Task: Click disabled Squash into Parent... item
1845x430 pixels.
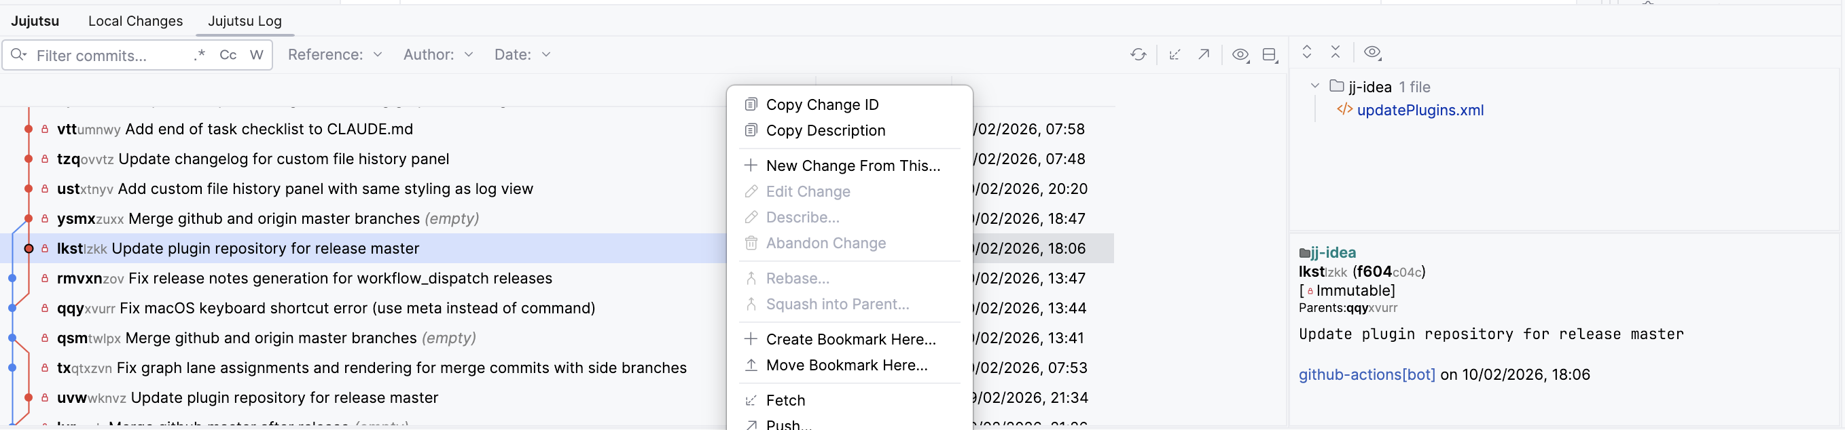Action: (x=849, y=303)
